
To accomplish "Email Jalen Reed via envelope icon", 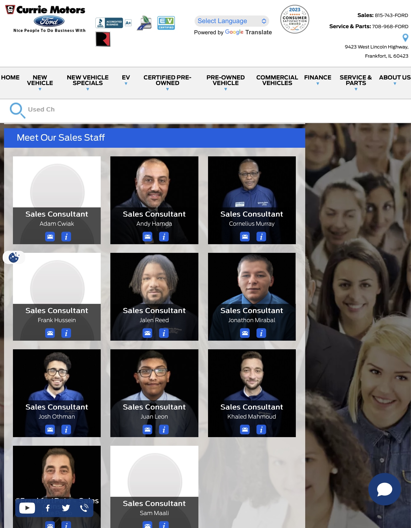I will (147, 333).
